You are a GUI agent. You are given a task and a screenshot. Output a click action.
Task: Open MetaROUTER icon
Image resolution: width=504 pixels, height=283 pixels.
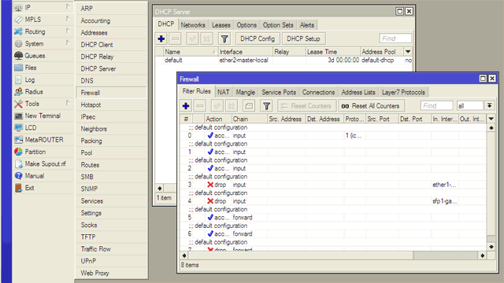click(18, 140)
